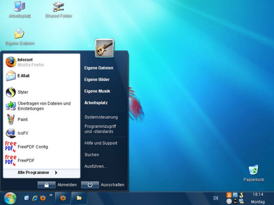Launch Internet Explorer from quick launch
The image size is (274, 205).
35,198
